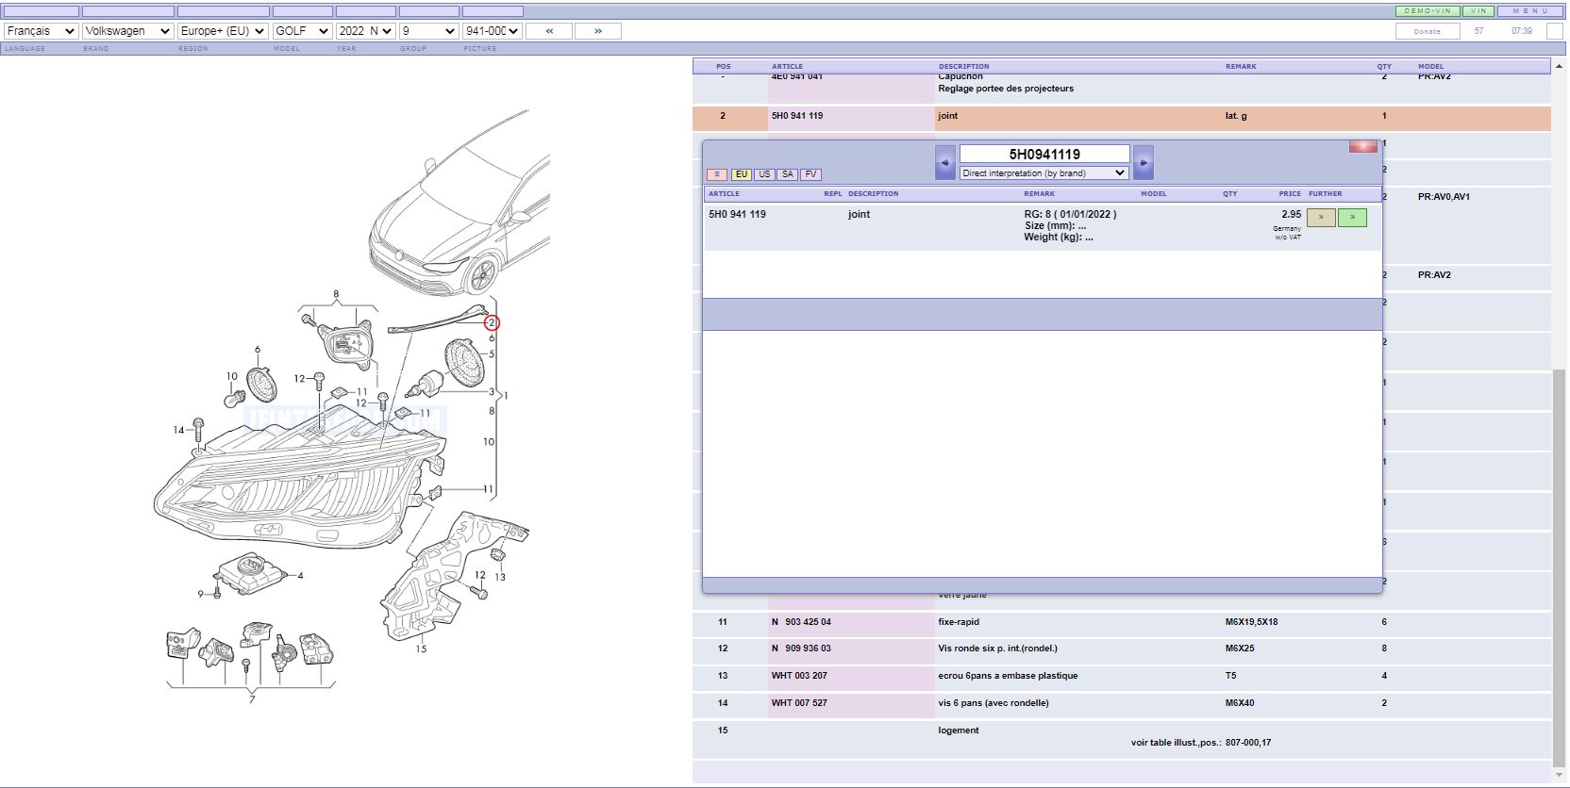The width and height of the screenshot is (1570, 788).
Task: Click 5H0 941 119 article in popup row
Action: (x=737, y=215)
